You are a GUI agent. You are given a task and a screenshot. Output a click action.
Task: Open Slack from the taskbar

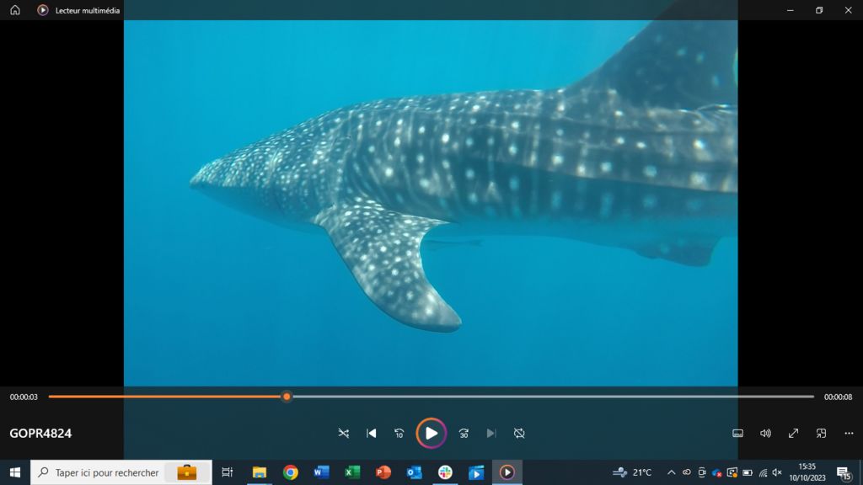[x=445, y=472]
